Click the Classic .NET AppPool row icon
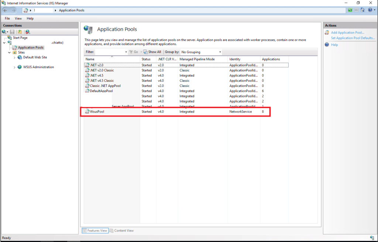This screenshot has width=378, height=242. click(x=87, y=85)
